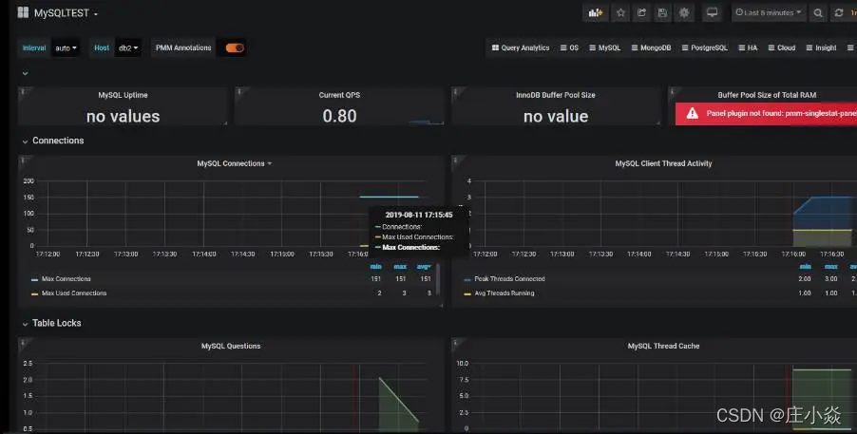857x434 pixels.
Task: Open the MySQL Connections panel title menu
Action: 234,163
